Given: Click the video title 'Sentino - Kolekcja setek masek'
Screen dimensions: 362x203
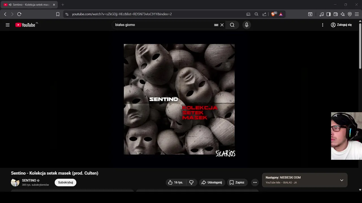Looking at the screenshot, I should click(x=55, y=173).
